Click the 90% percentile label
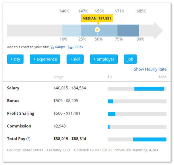Screen dimensions: 174x165 140,39
